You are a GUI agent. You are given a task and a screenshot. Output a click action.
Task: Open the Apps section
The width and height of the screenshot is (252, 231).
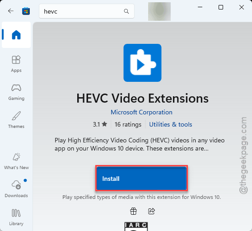[16, 64]
